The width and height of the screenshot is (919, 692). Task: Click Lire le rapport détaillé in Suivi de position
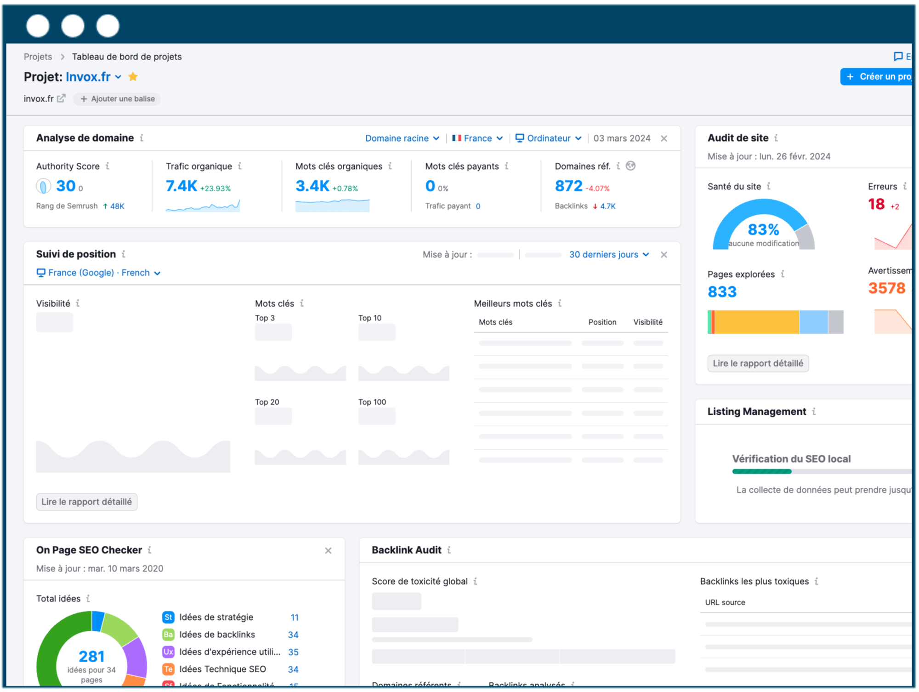[x=87, y=502]
